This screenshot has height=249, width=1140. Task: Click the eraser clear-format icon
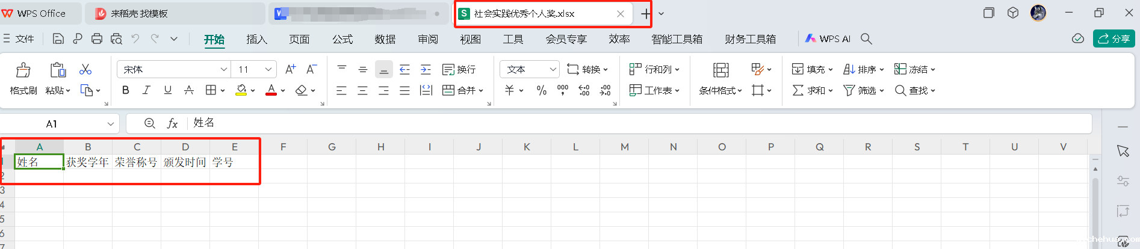pyautogui.click(x=302, y=90)
